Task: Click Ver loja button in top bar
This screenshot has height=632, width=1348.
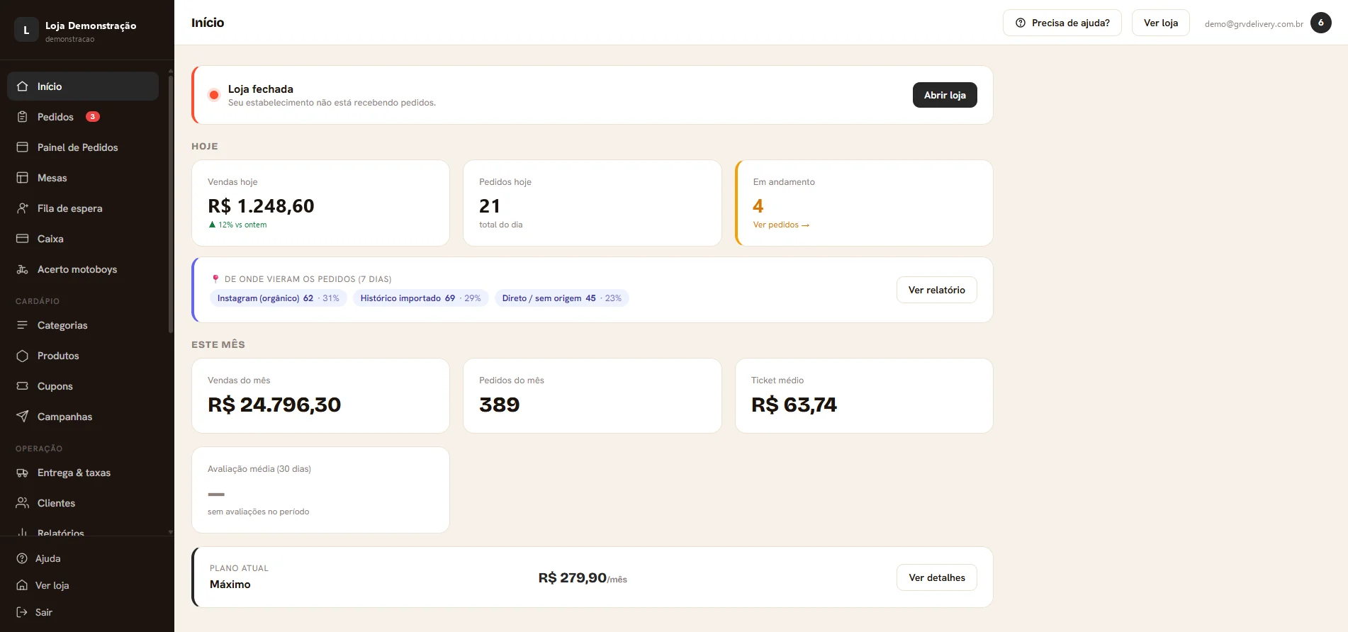Action: (x=1160, y=23)
